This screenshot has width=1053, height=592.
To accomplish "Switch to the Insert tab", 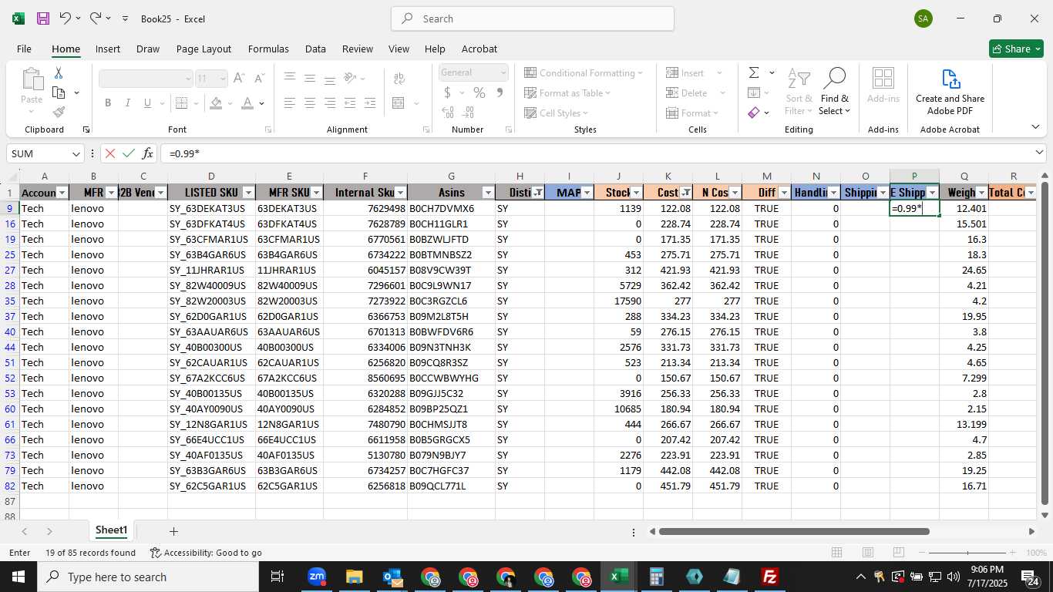I will point(108,49).
